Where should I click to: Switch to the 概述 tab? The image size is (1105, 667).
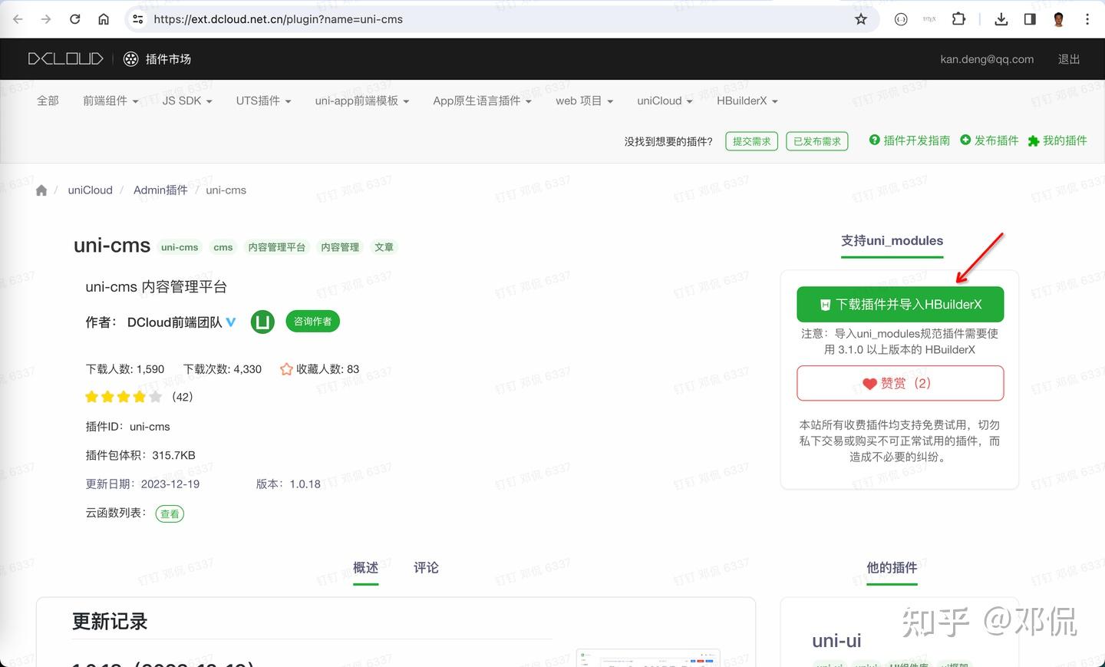366,568
